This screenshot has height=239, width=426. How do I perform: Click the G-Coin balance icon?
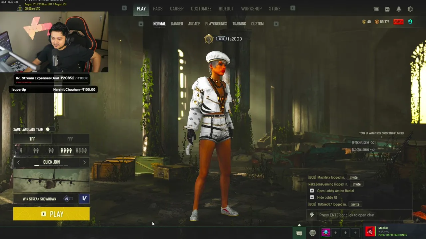(x=364, y=22)
